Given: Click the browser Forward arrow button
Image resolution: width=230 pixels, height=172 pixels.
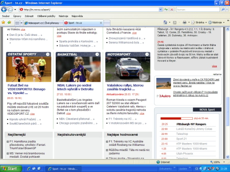Looking at the screenshot, I should tap(10, 10).
